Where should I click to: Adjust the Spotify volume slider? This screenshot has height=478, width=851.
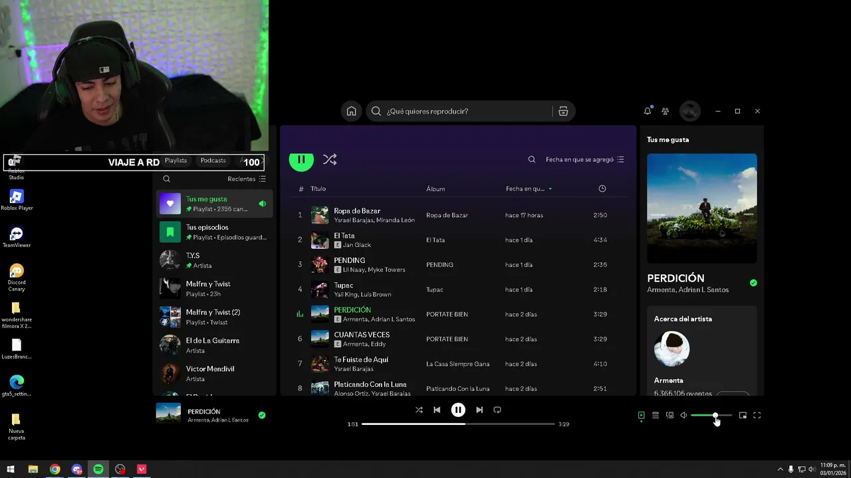pos(711,415)
